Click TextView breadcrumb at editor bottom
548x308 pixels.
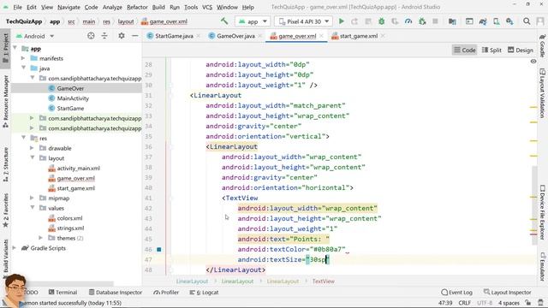(324, 281)
